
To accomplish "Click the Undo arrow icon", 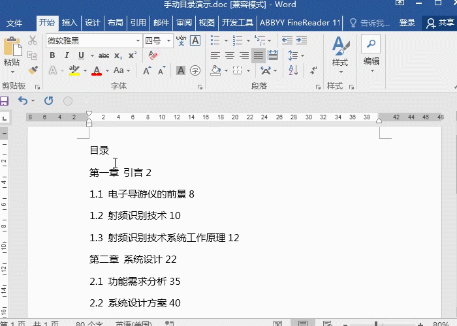I will point(23,100).
